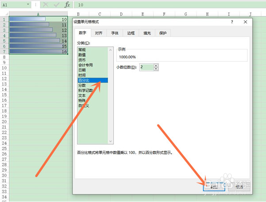Click the formula bar confirm checkmark icon

pos(56,5)
